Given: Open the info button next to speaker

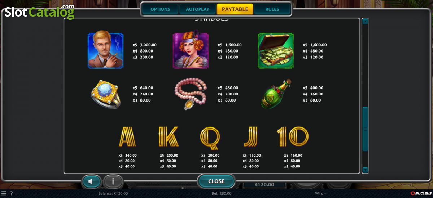Looking at the screenshot, I should (x=113, y=182).
